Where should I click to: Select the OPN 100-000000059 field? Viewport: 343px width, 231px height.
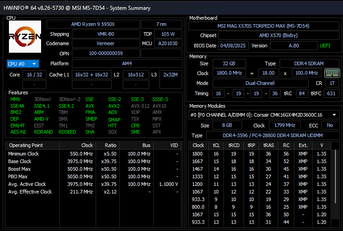106,53
